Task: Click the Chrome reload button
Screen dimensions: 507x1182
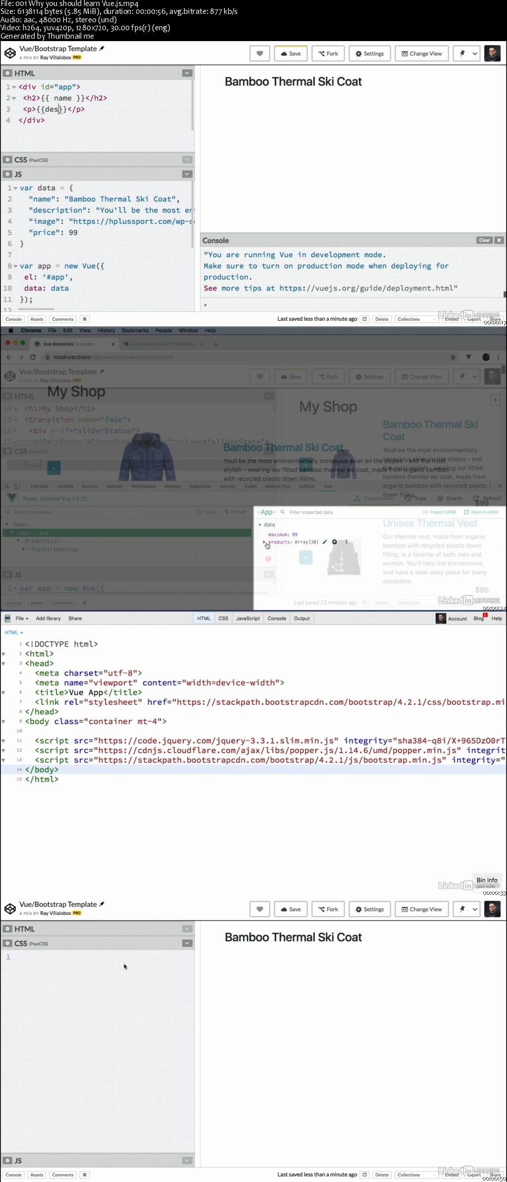Action: [33, 357]
